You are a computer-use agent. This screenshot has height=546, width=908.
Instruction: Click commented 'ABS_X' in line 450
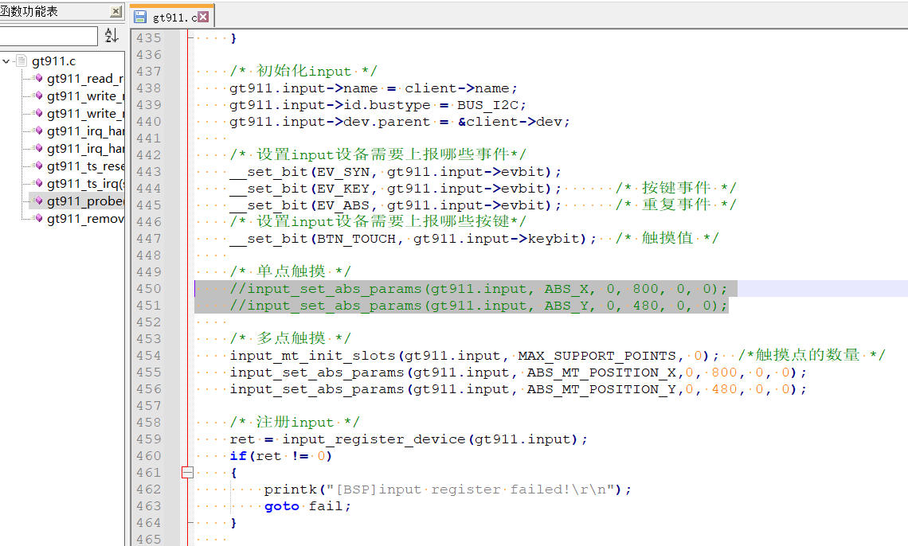[x=566, y=289]
